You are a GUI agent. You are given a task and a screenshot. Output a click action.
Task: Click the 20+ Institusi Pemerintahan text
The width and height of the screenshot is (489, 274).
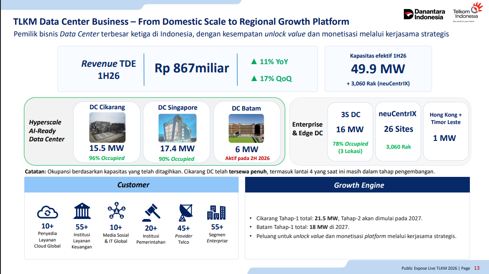click(151, 235)
